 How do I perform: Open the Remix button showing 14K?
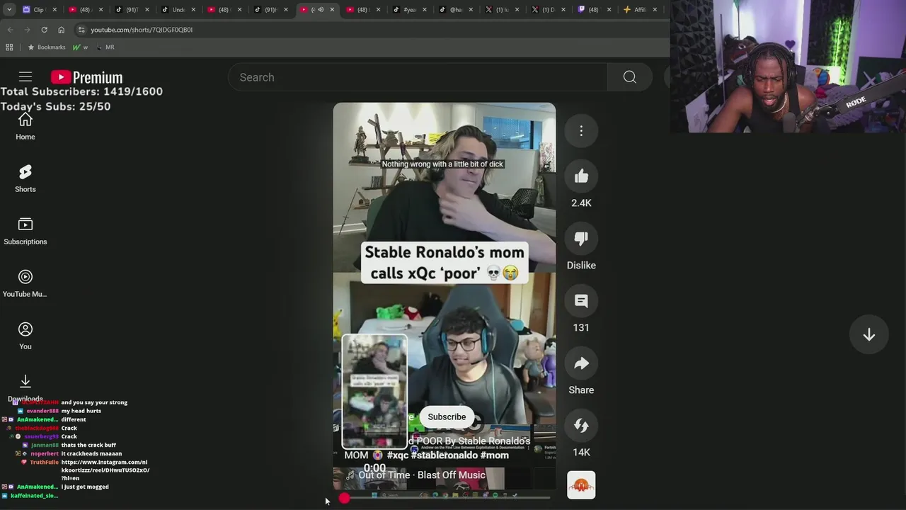[x=581, y=426]
